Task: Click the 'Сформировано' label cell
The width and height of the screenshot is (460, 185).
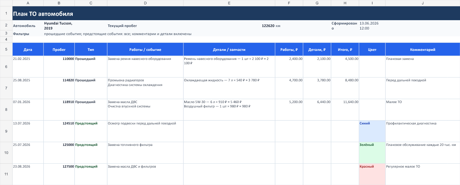Action: point(345,26)
